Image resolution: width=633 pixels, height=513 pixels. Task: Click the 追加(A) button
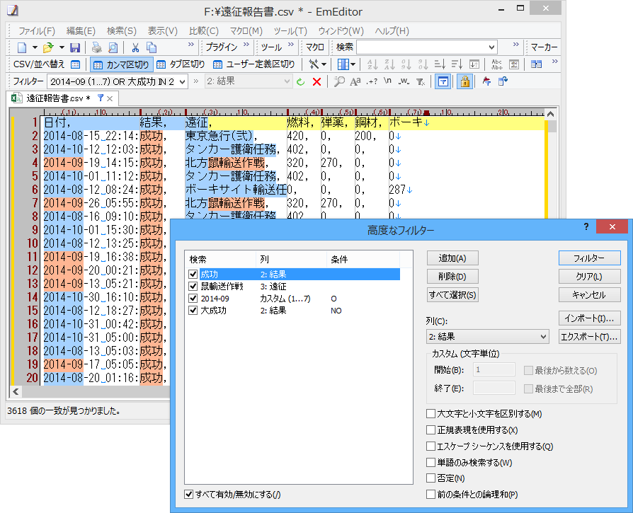tap(452, 258)
